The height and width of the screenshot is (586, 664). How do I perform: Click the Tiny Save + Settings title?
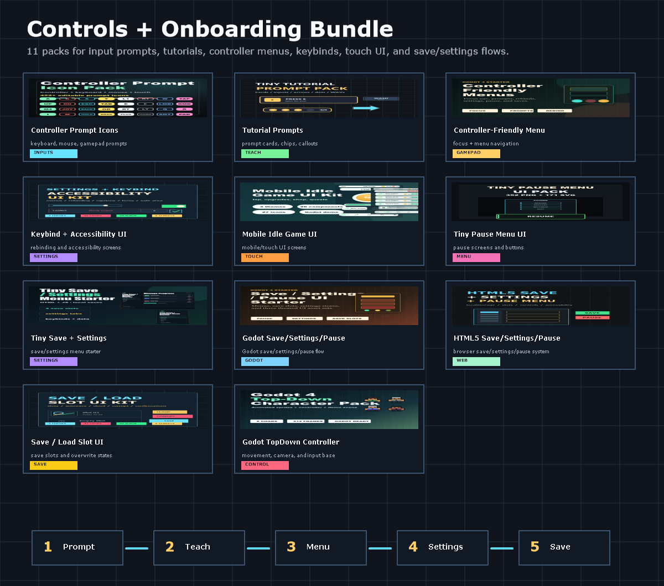tap(69, 338)
